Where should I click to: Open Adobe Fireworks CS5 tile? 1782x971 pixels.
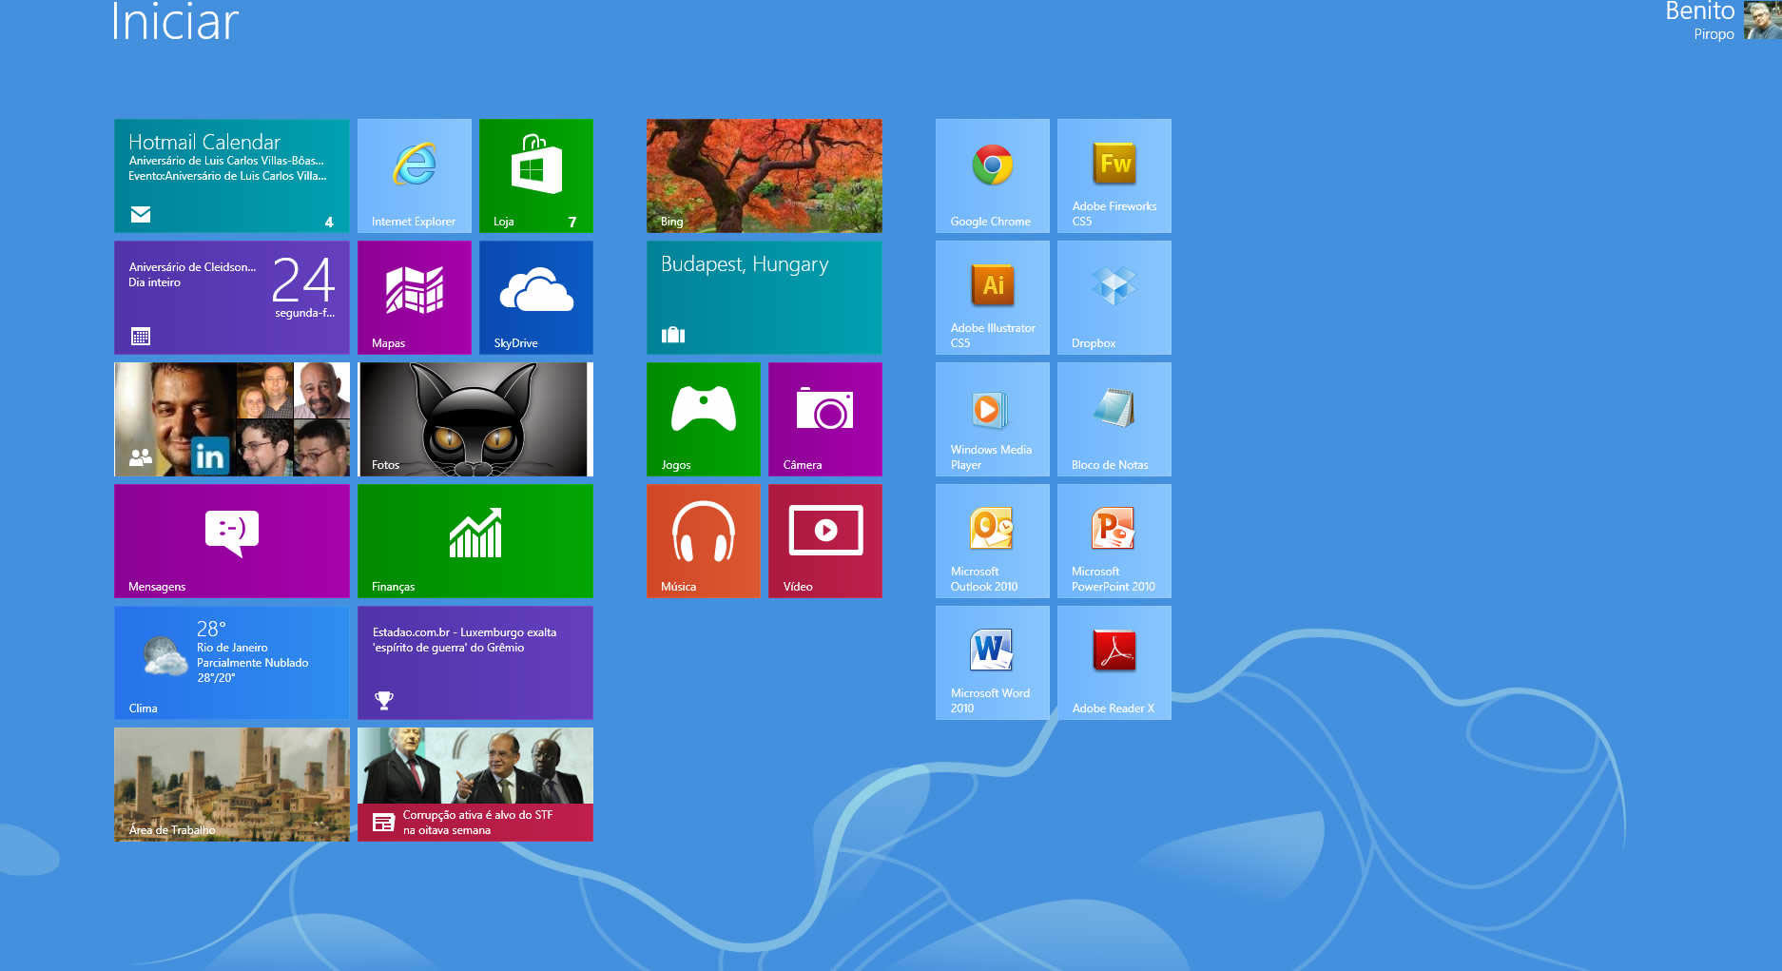point(1114,176)
